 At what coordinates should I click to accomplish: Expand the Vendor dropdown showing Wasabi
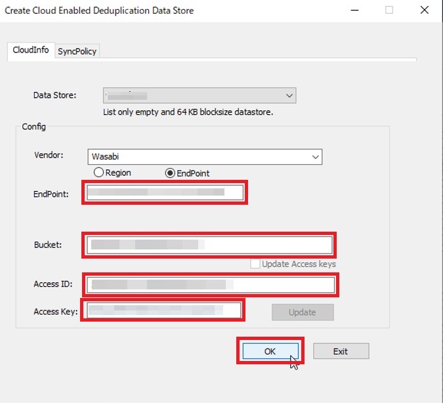coord(205,158)
